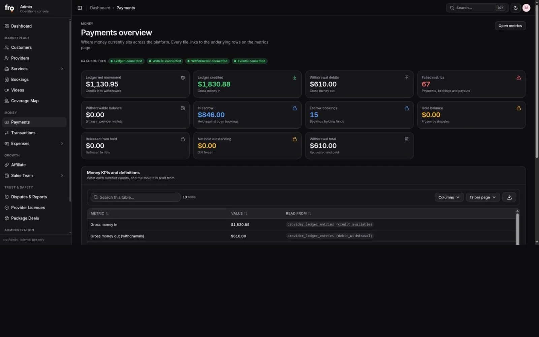Click the Videos camera icon in sidebar

[7, 90]
